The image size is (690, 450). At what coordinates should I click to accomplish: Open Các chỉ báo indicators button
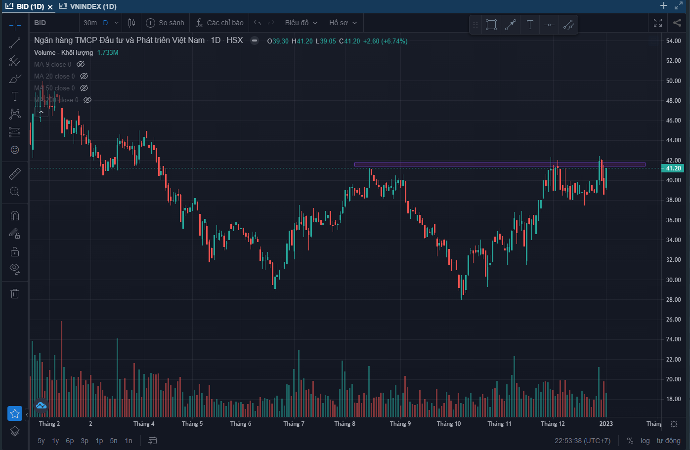pos(219,23)
